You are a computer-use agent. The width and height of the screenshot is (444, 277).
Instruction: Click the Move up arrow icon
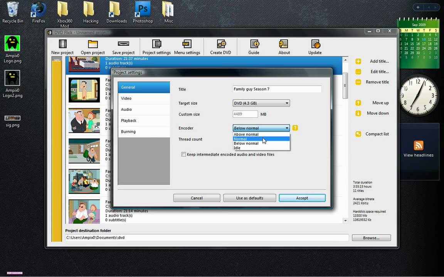(x=358, y=103)
